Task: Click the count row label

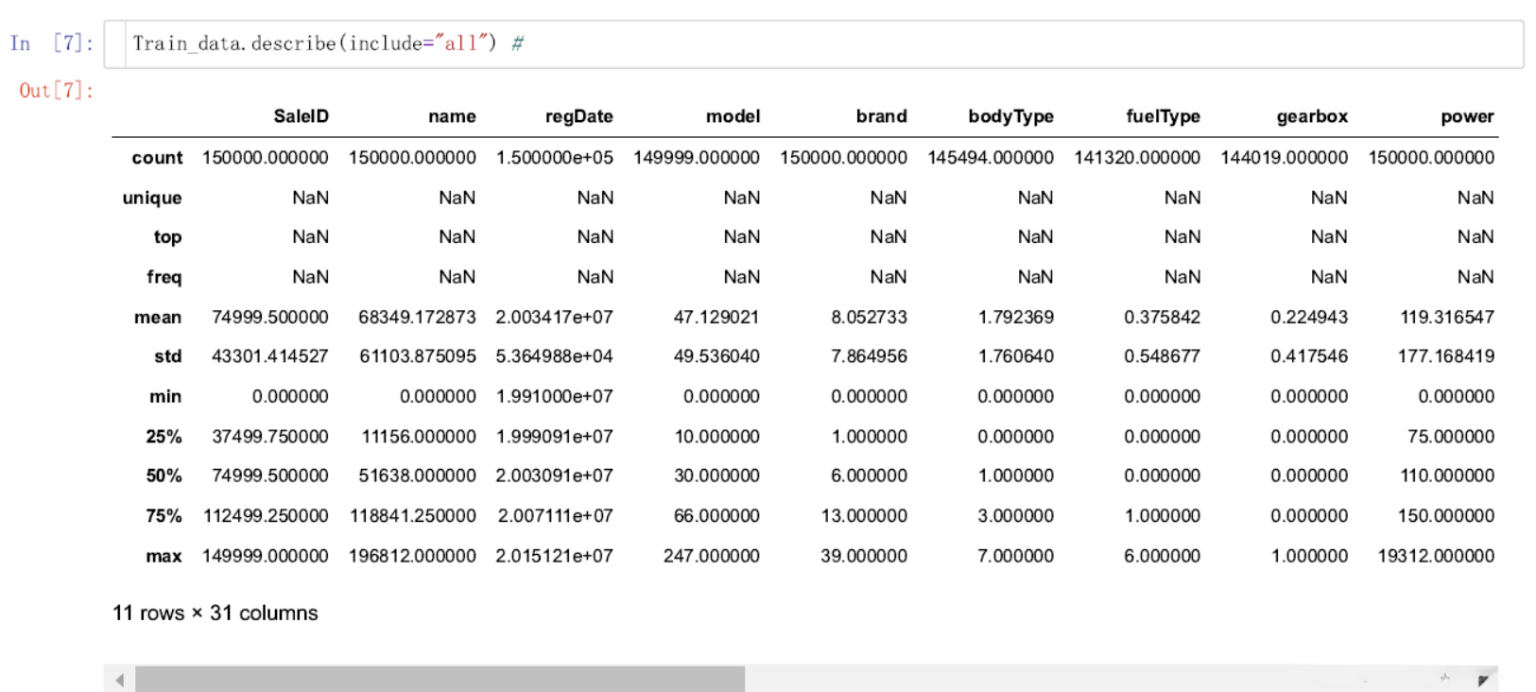Action: (x=157, y=158)
